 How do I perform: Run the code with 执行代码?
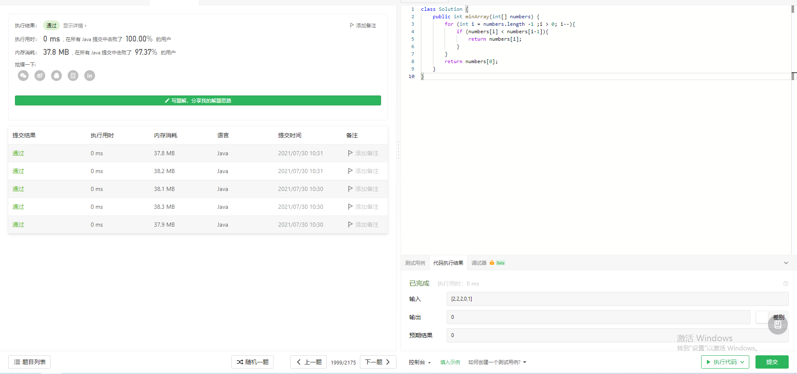[725, 362]
